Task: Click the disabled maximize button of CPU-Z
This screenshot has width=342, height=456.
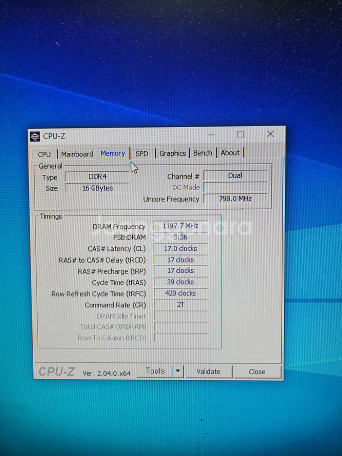Action: [x=240, y=135]
